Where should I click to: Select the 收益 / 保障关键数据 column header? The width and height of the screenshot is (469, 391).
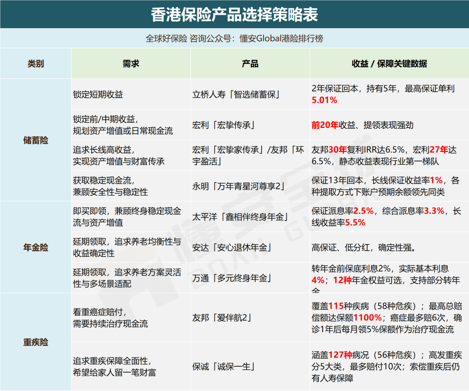coord(389,64)
